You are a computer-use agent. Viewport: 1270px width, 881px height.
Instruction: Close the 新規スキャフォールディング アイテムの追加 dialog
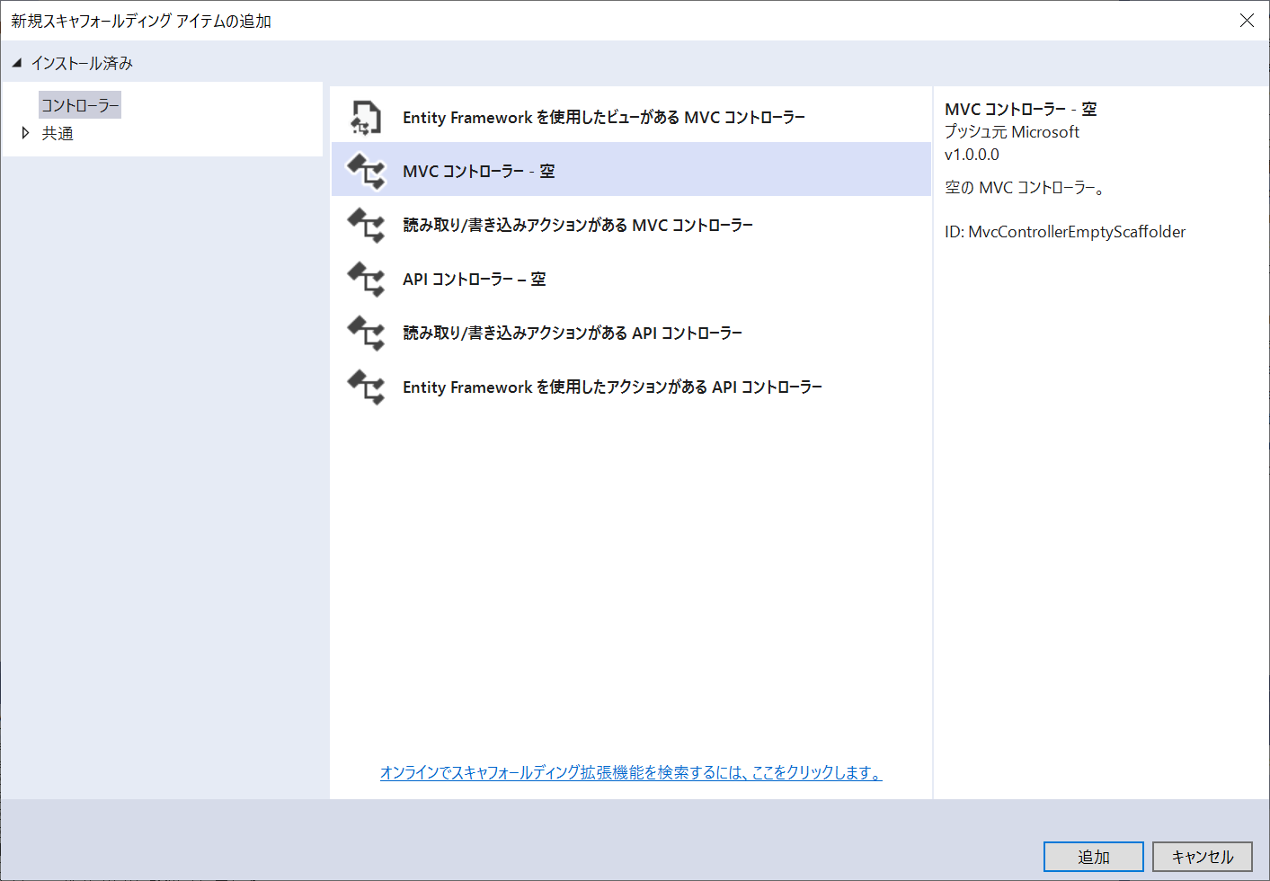pos(1247,21)
